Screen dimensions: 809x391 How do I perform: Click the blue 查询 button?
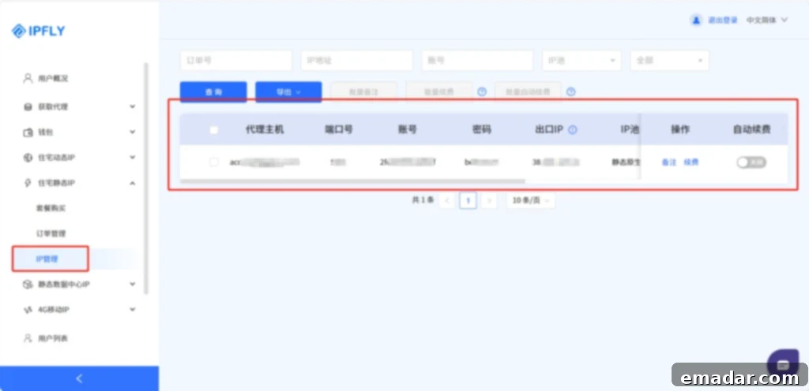click(213, 92)
